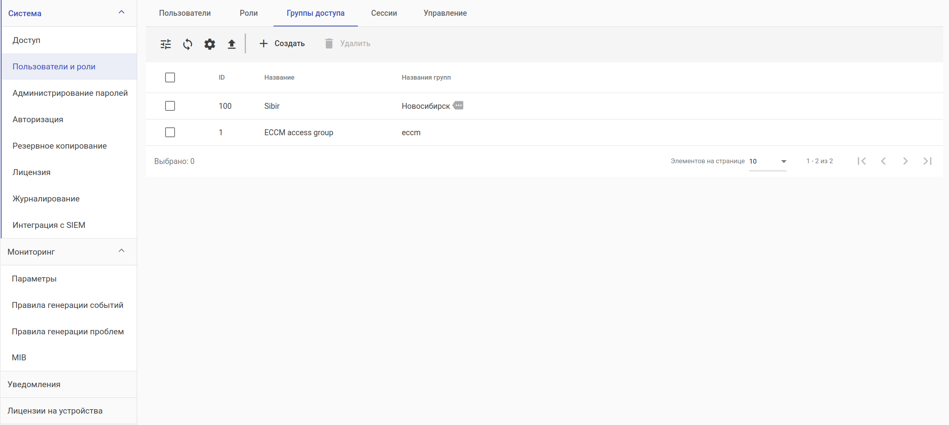Collapse the Система sidebar section
Screen dimensions: 949x425
[121, 13]
